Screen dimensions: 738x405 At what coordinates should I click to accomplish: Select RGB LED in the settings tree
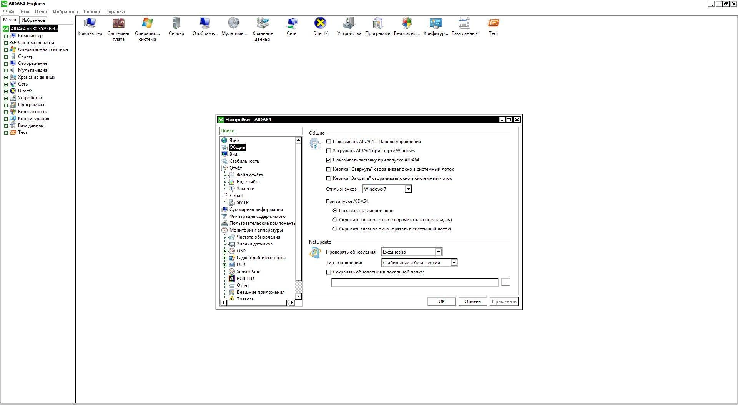[245, 278]
